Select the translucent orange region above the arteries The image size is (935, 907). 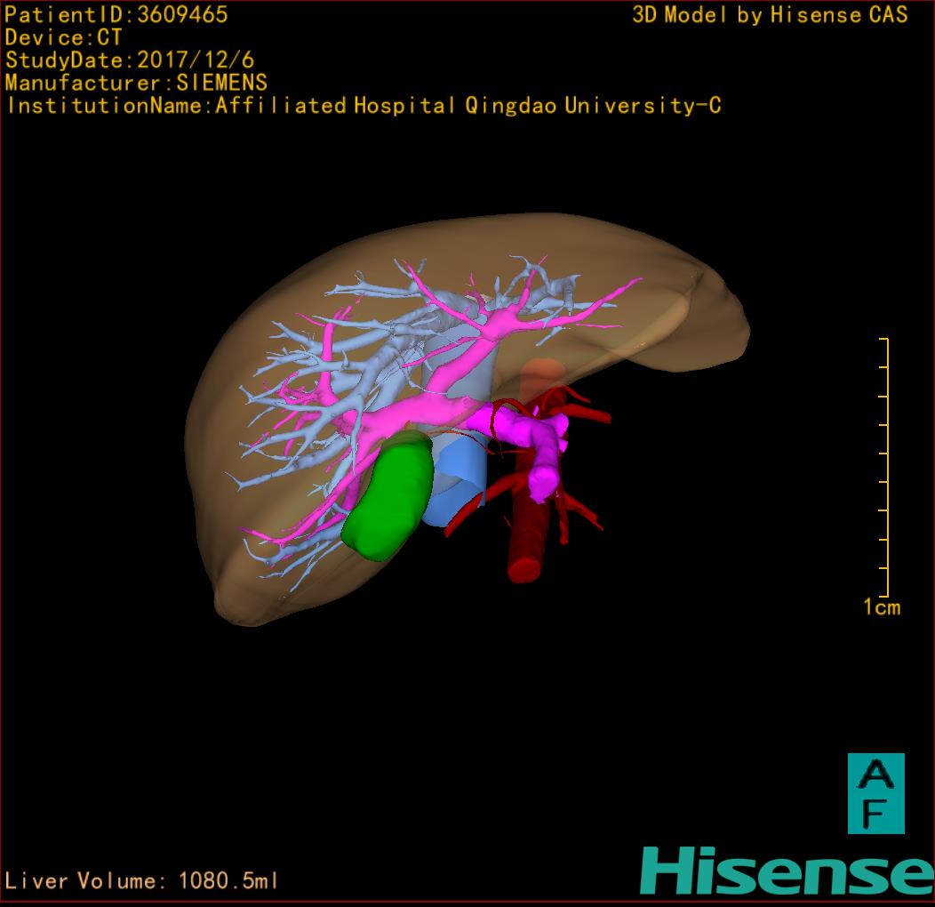(540, 373)
